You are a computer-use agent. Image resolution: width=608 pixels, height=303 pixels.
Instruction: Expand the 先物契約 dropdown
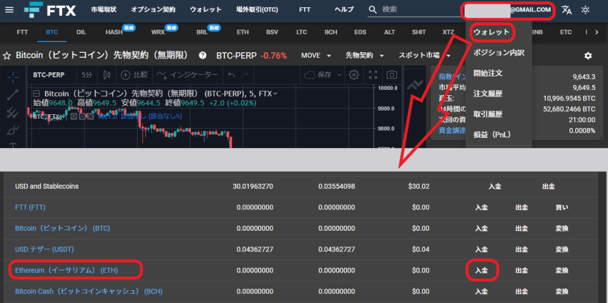pos(365,56)
